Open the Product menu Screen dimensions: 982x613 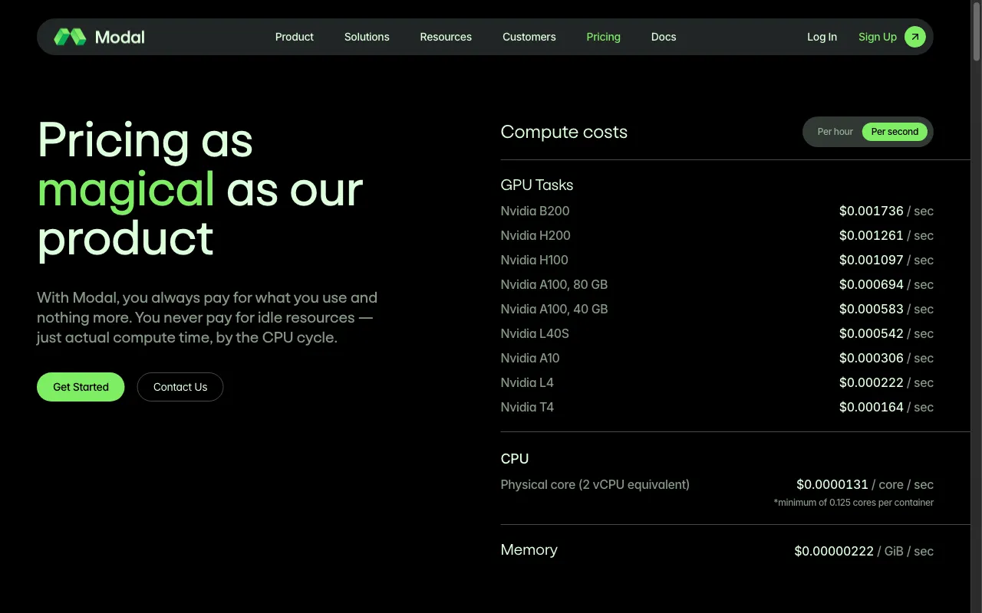pos(295,37)
